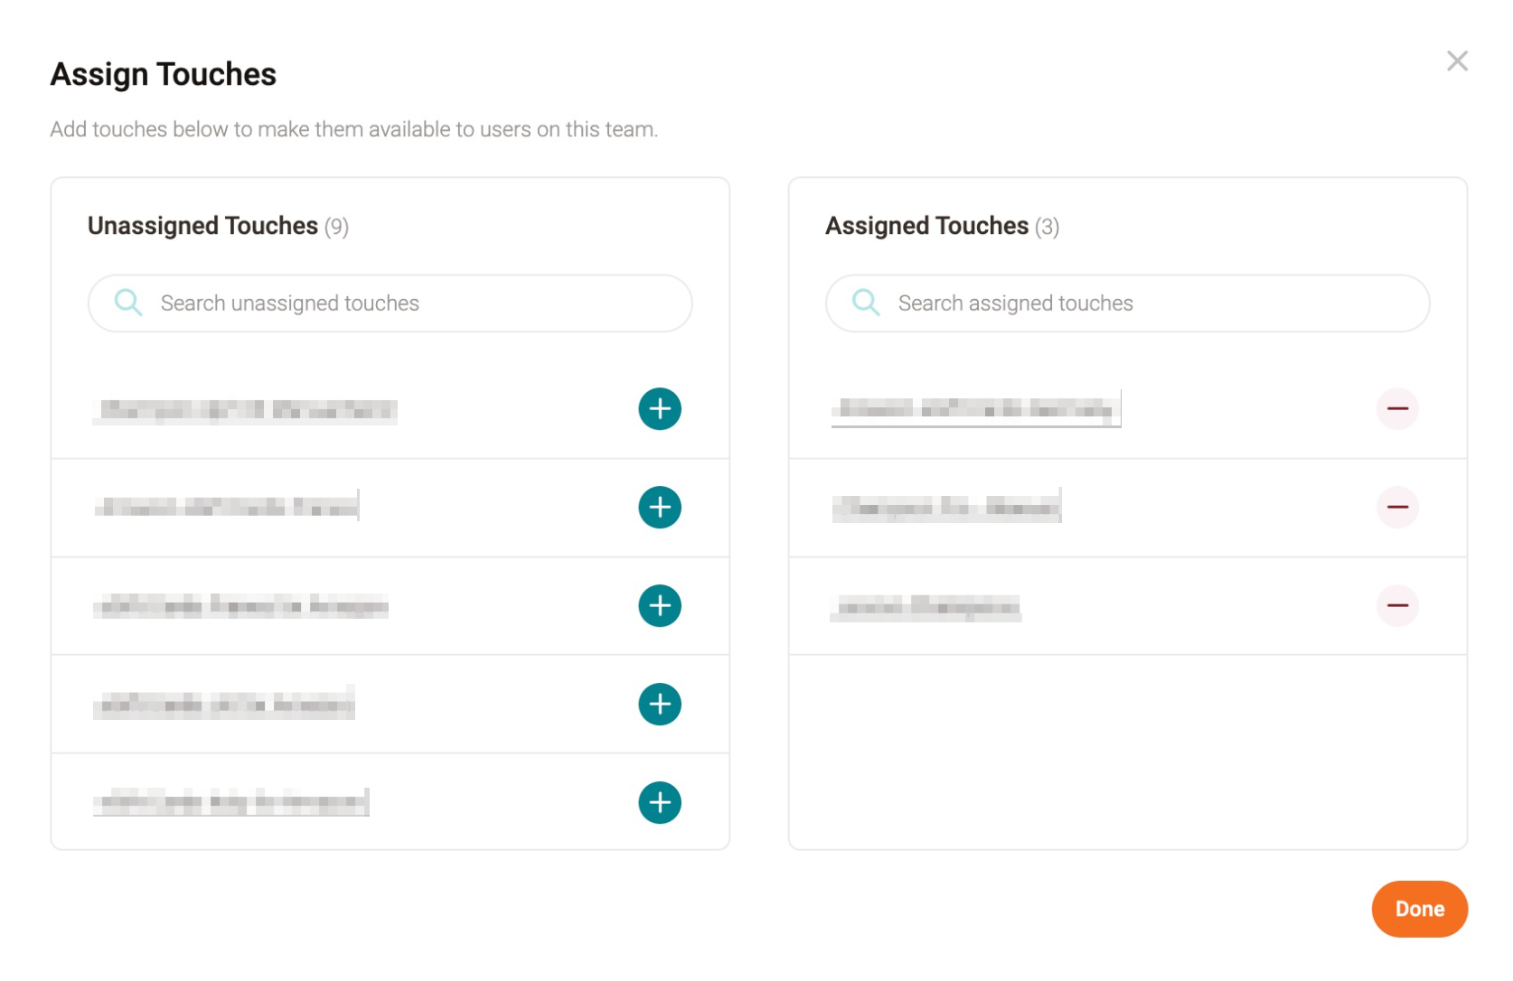Click the assigned search magnifier icon
The width and height of the screenshot is (1513, 981).
[x=866, y=303]
